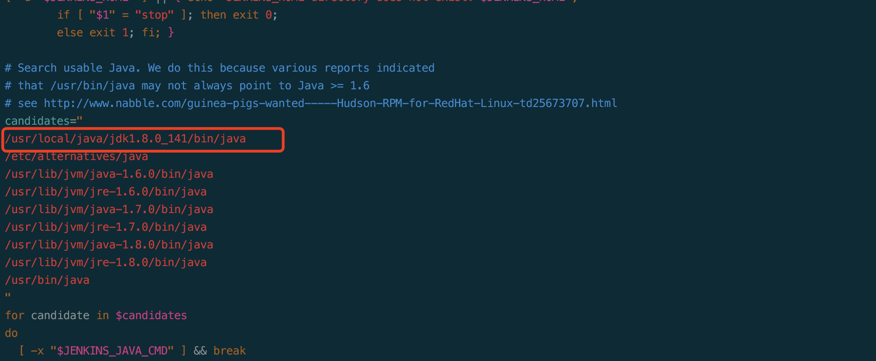Click the break keyword

tap(229, 351)
